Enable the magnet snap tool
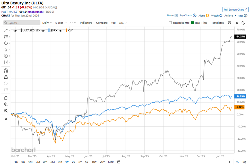Screen dimensions: 249x165 click(x=6, y=70)
